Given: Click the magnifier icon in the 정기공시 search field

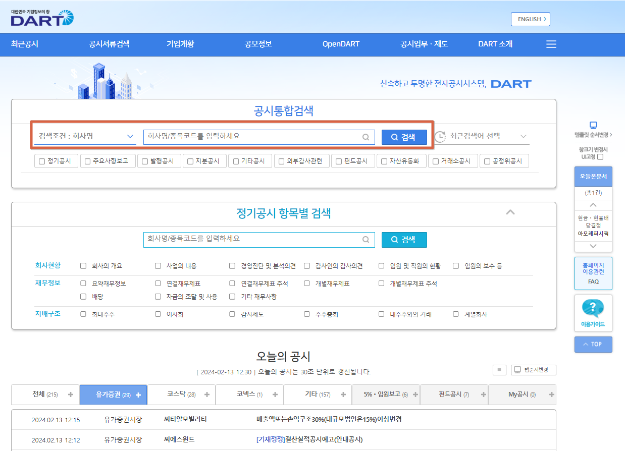Looking at the screenshot, I should coord(366,240).
